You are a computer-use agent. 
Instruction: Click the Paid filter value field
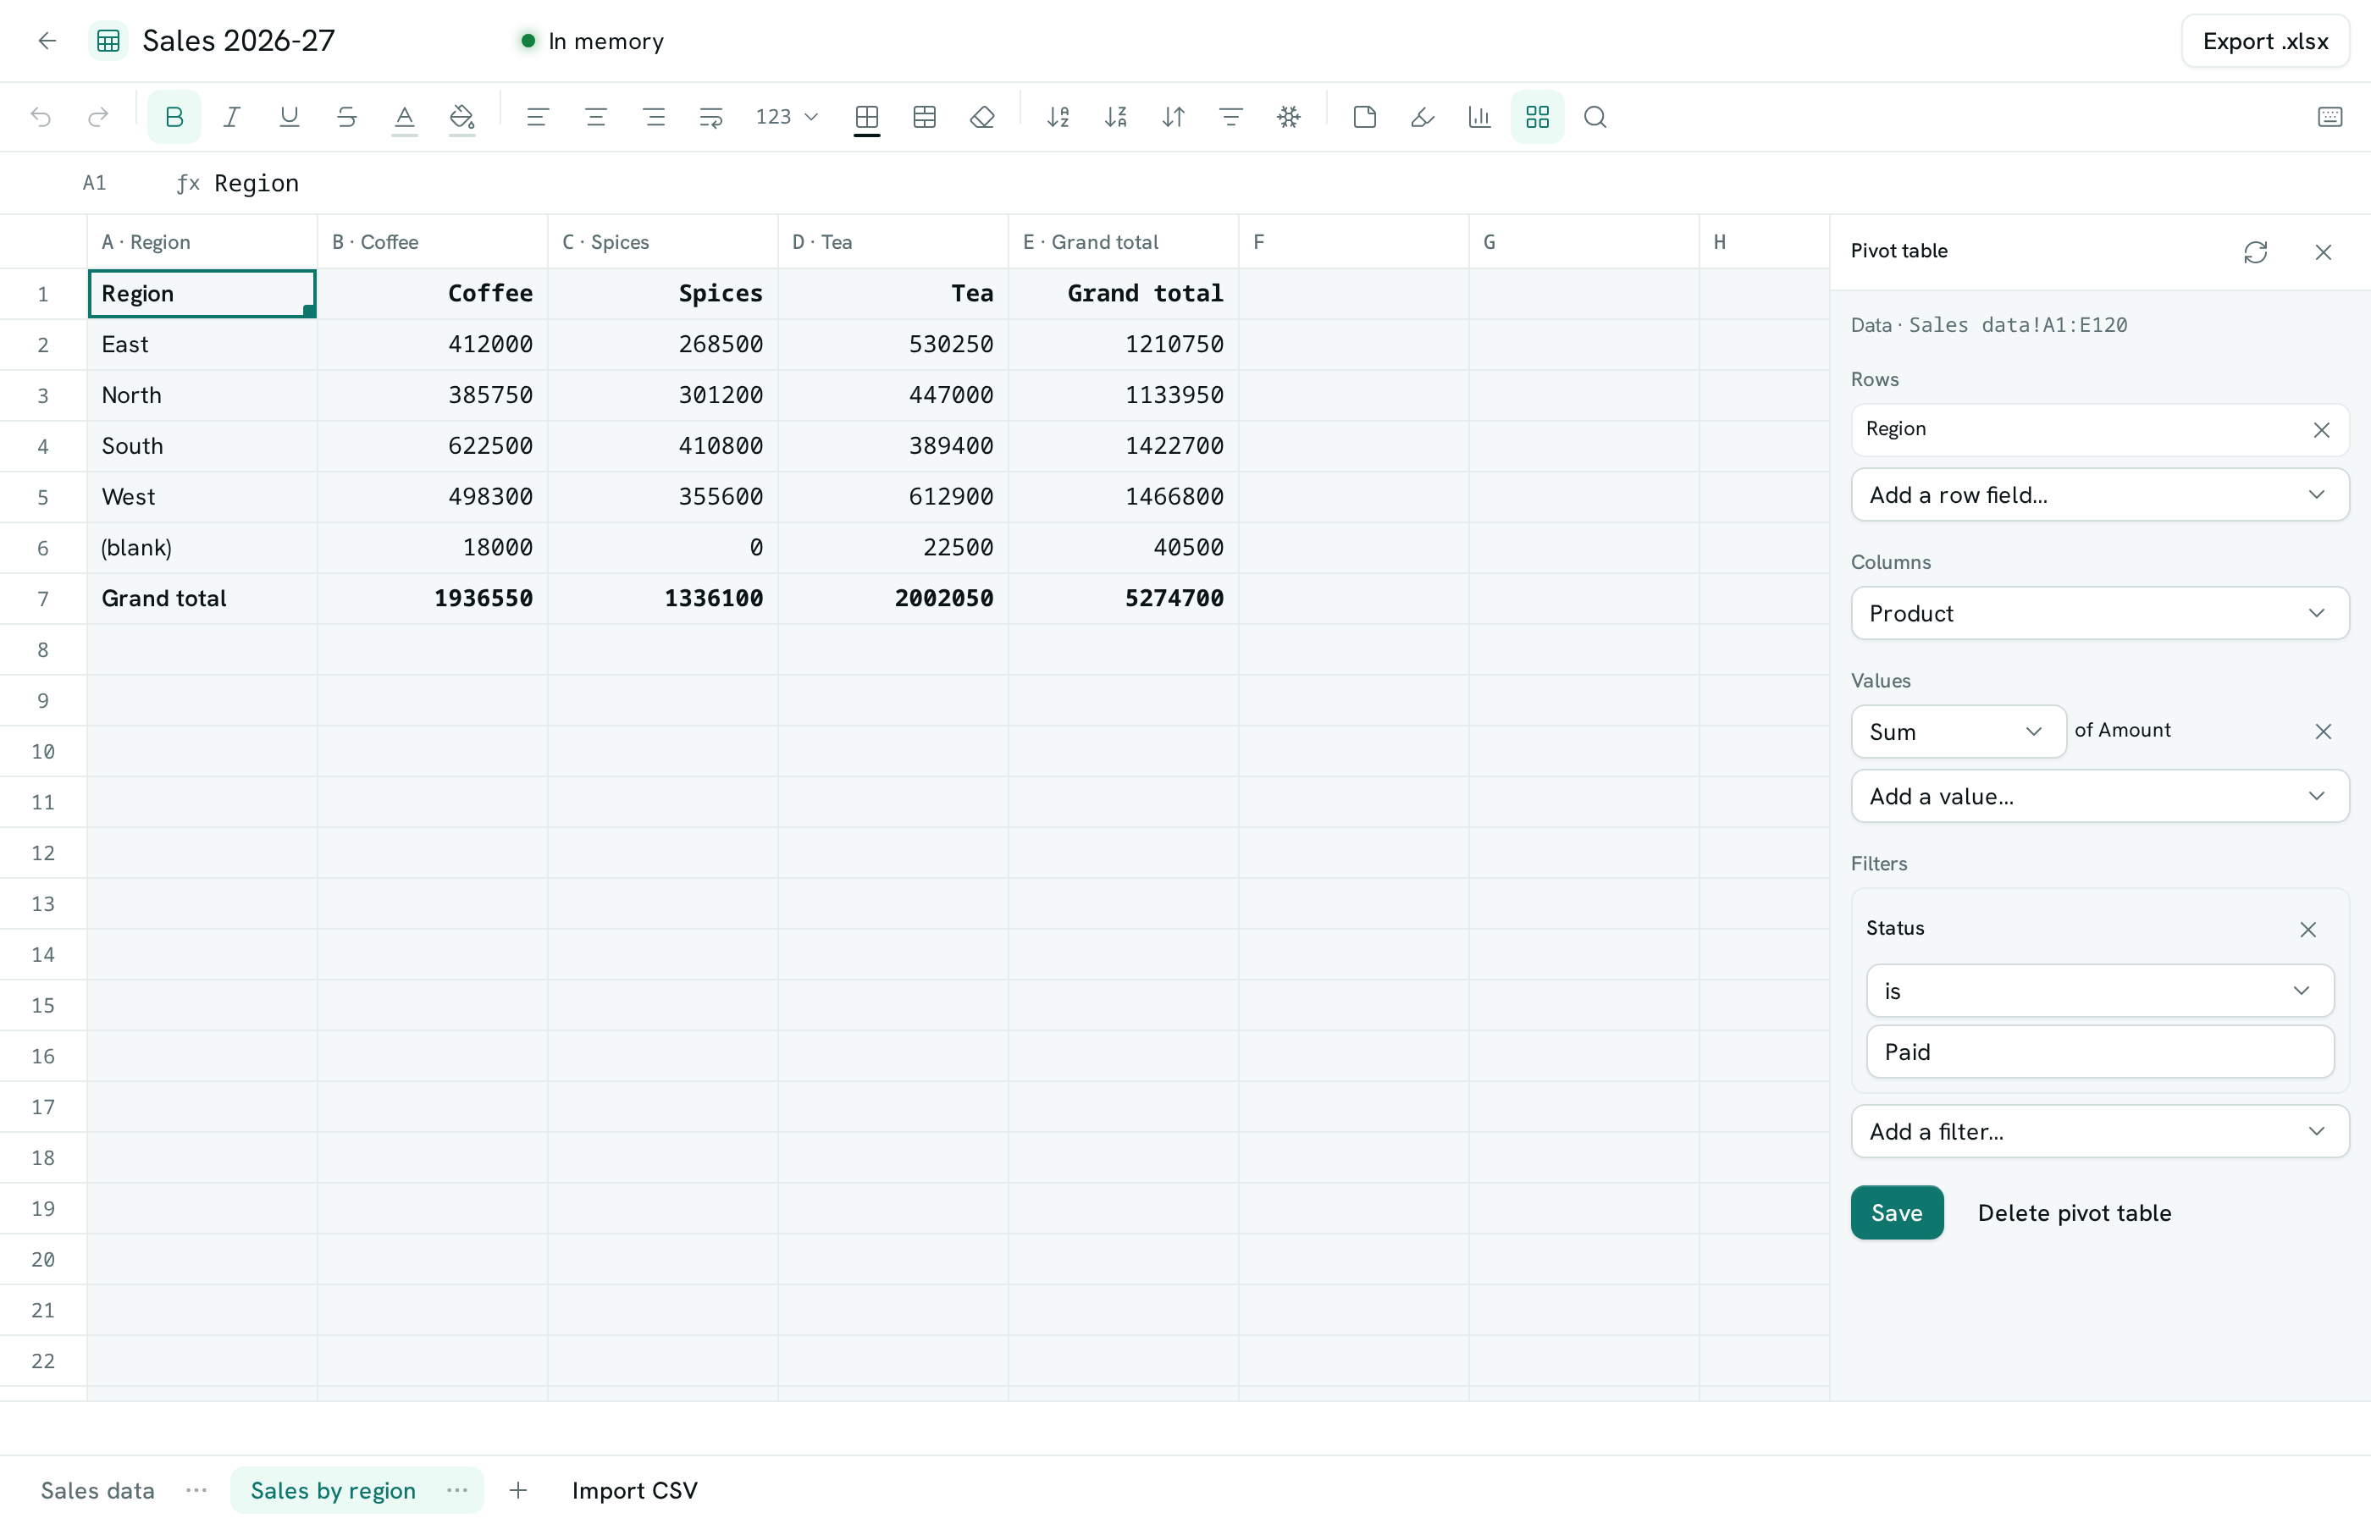[2100, 1052]
